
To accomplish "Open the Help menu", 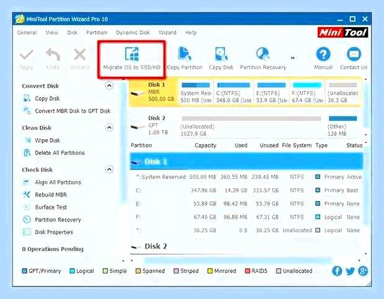I will (x=191, y=33).
